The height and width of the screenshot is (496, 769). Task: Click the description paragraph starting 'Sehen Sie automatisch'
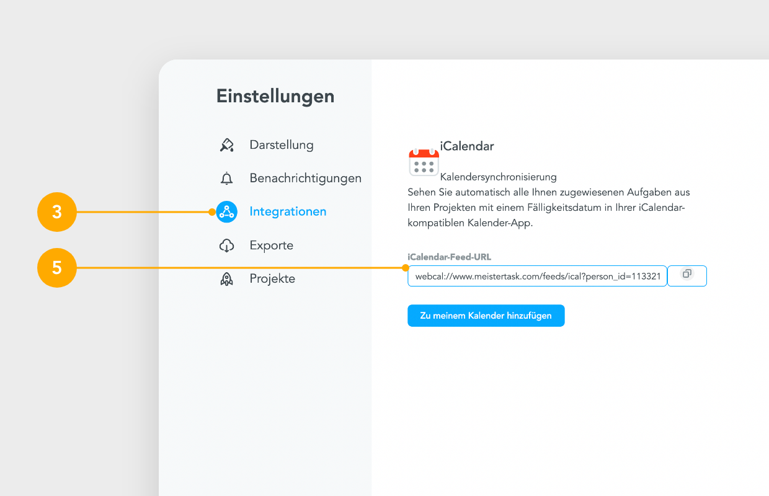pos(549,208)
